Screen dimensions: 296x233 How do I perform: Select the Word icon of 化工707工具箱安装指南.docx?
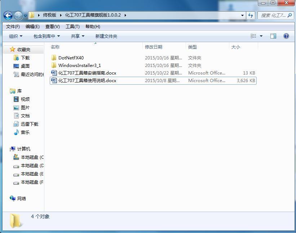click(x=54, y=73)
